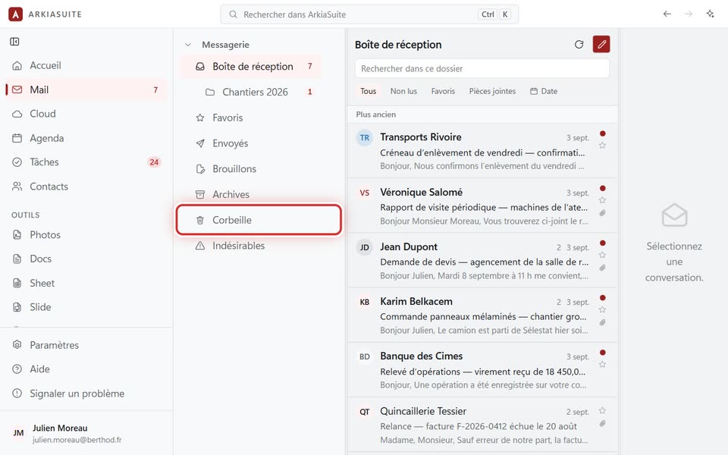Screen dimensions: 728x455
Task: Select the Tous filter tab
Action: (x=369, y=92)
